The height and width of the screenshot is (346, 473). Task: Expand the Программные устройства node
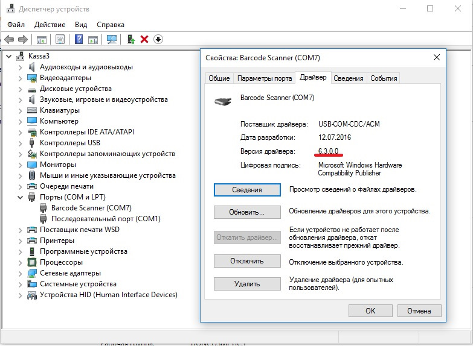(20, 252)
